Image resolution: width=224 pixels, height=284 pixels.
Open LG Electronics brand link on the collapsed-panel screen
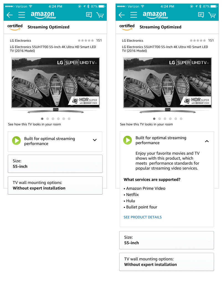tap(20, 41)
